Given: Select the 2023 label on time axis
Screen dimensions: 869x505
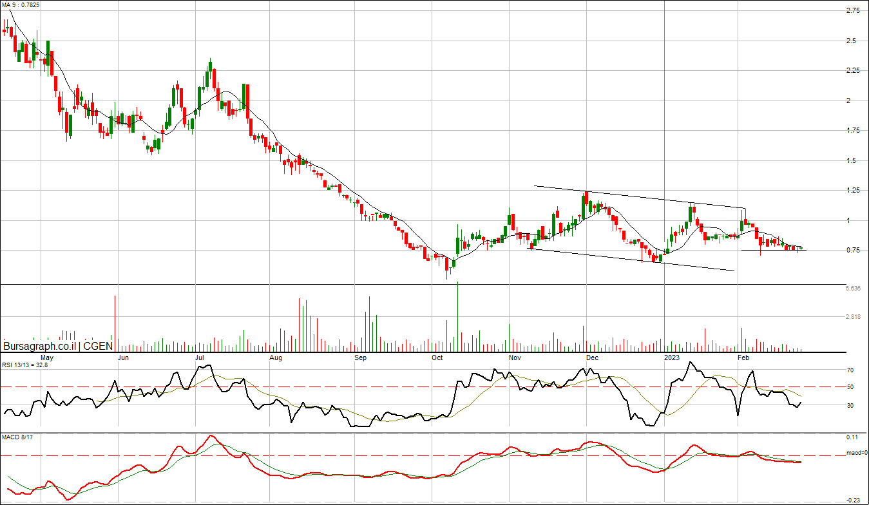Looking at the screenshot, I should tap(672, 357).
